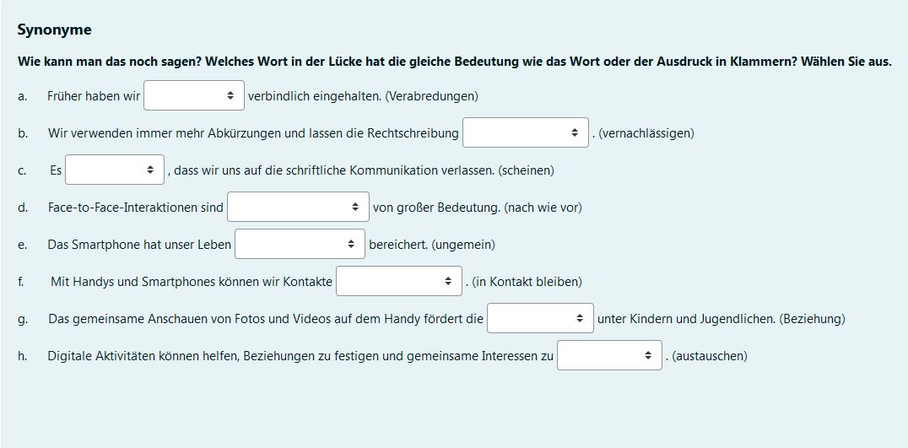
Task: Click the hint '(vernachlässigen)' in sentence b
Action: (x=646, y=133)
